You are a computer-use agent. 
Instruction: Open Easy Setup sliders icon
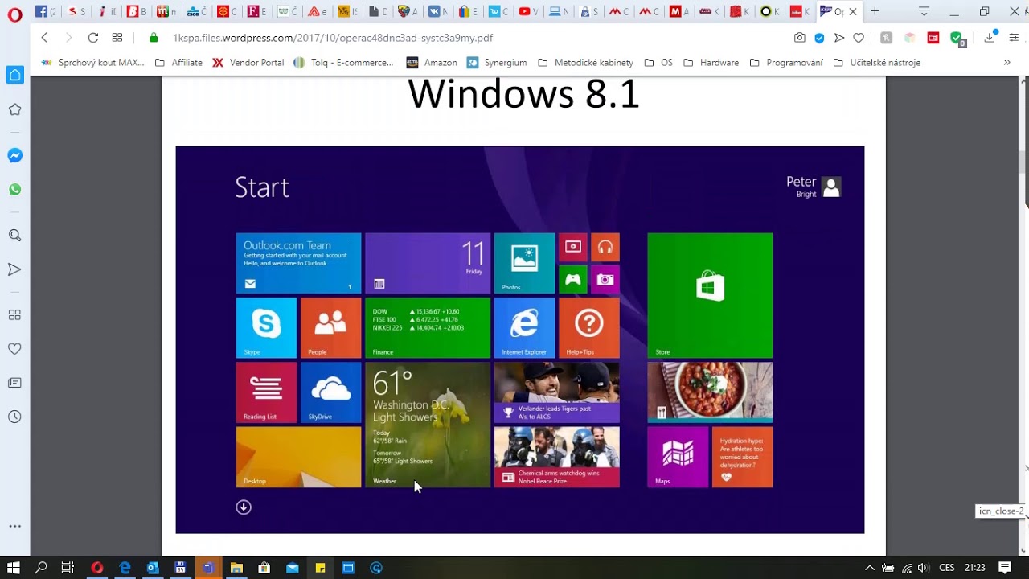click(1015, 38)
